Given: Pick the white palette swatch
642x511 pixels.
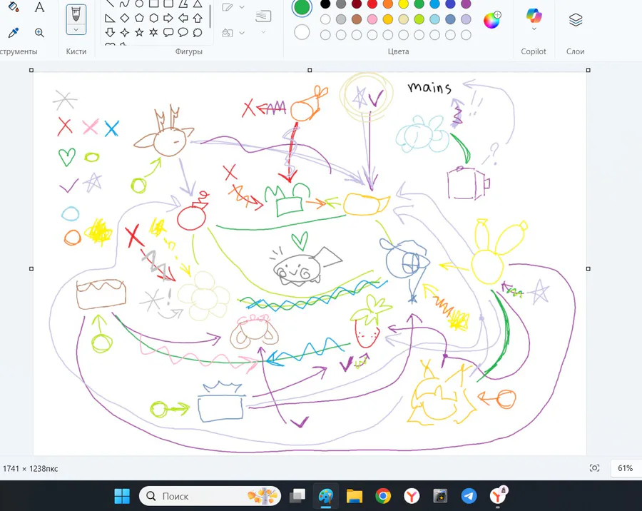Looking at the screenshot, I should [325, 19].
